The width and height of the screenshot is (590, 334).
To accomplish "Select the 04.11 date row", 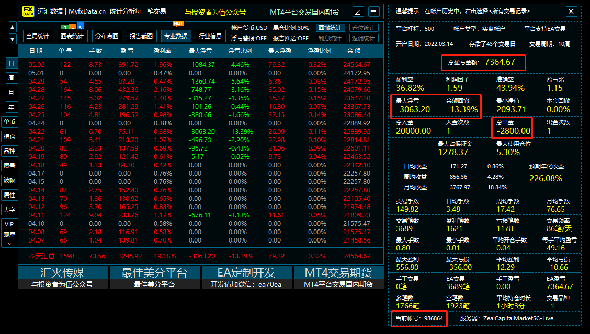I will 200,215.
